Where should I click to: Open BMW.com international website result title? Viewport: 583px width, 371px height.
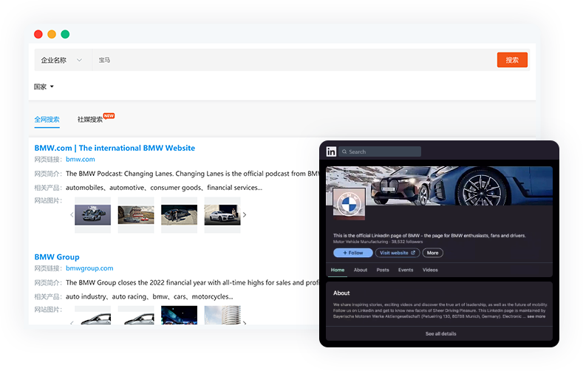115,148
